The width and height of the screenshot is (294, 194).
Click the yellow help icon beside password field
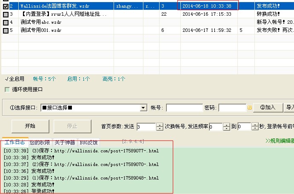[250, 108]
